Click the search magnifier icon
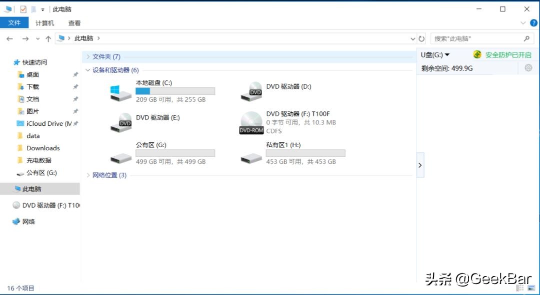The image size is (540, 295). click(x=526, y=38)
